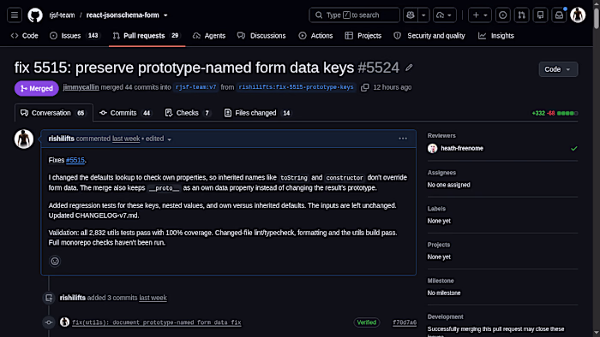600x337 pixels.
Task: Open rishilifts name beside 'added 3 commits'
Action: [x=73, y=298]
